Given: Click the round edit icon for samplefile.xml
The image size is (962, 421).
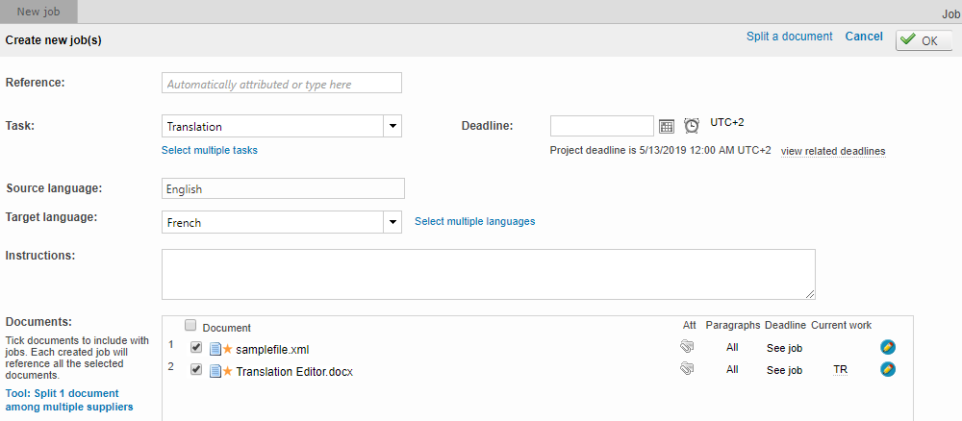Looking at the screenshot, I should click(888, 347).
